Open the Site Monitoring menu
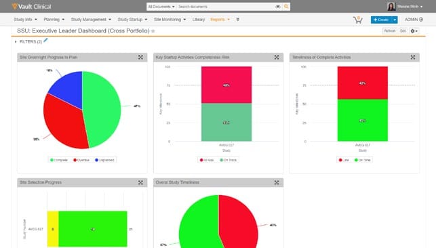This screenshot has height=248, width=436. pyautogui.click(x=170, y=20)
